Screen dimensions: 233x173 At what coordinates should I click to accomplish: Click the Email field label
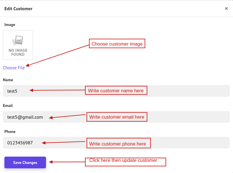(8, 105)
